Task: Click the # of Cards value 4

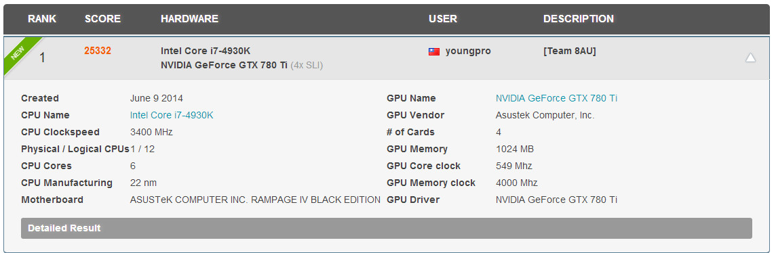Action: (499, 132)
